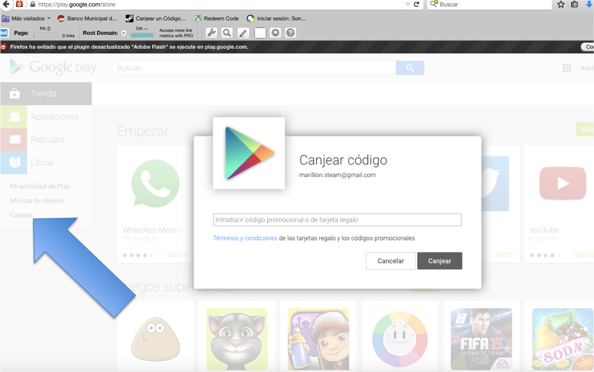This screenshot has height=372, width=594.
Task: Click Access more link metrics with PRO
Action: click(176, 33)
